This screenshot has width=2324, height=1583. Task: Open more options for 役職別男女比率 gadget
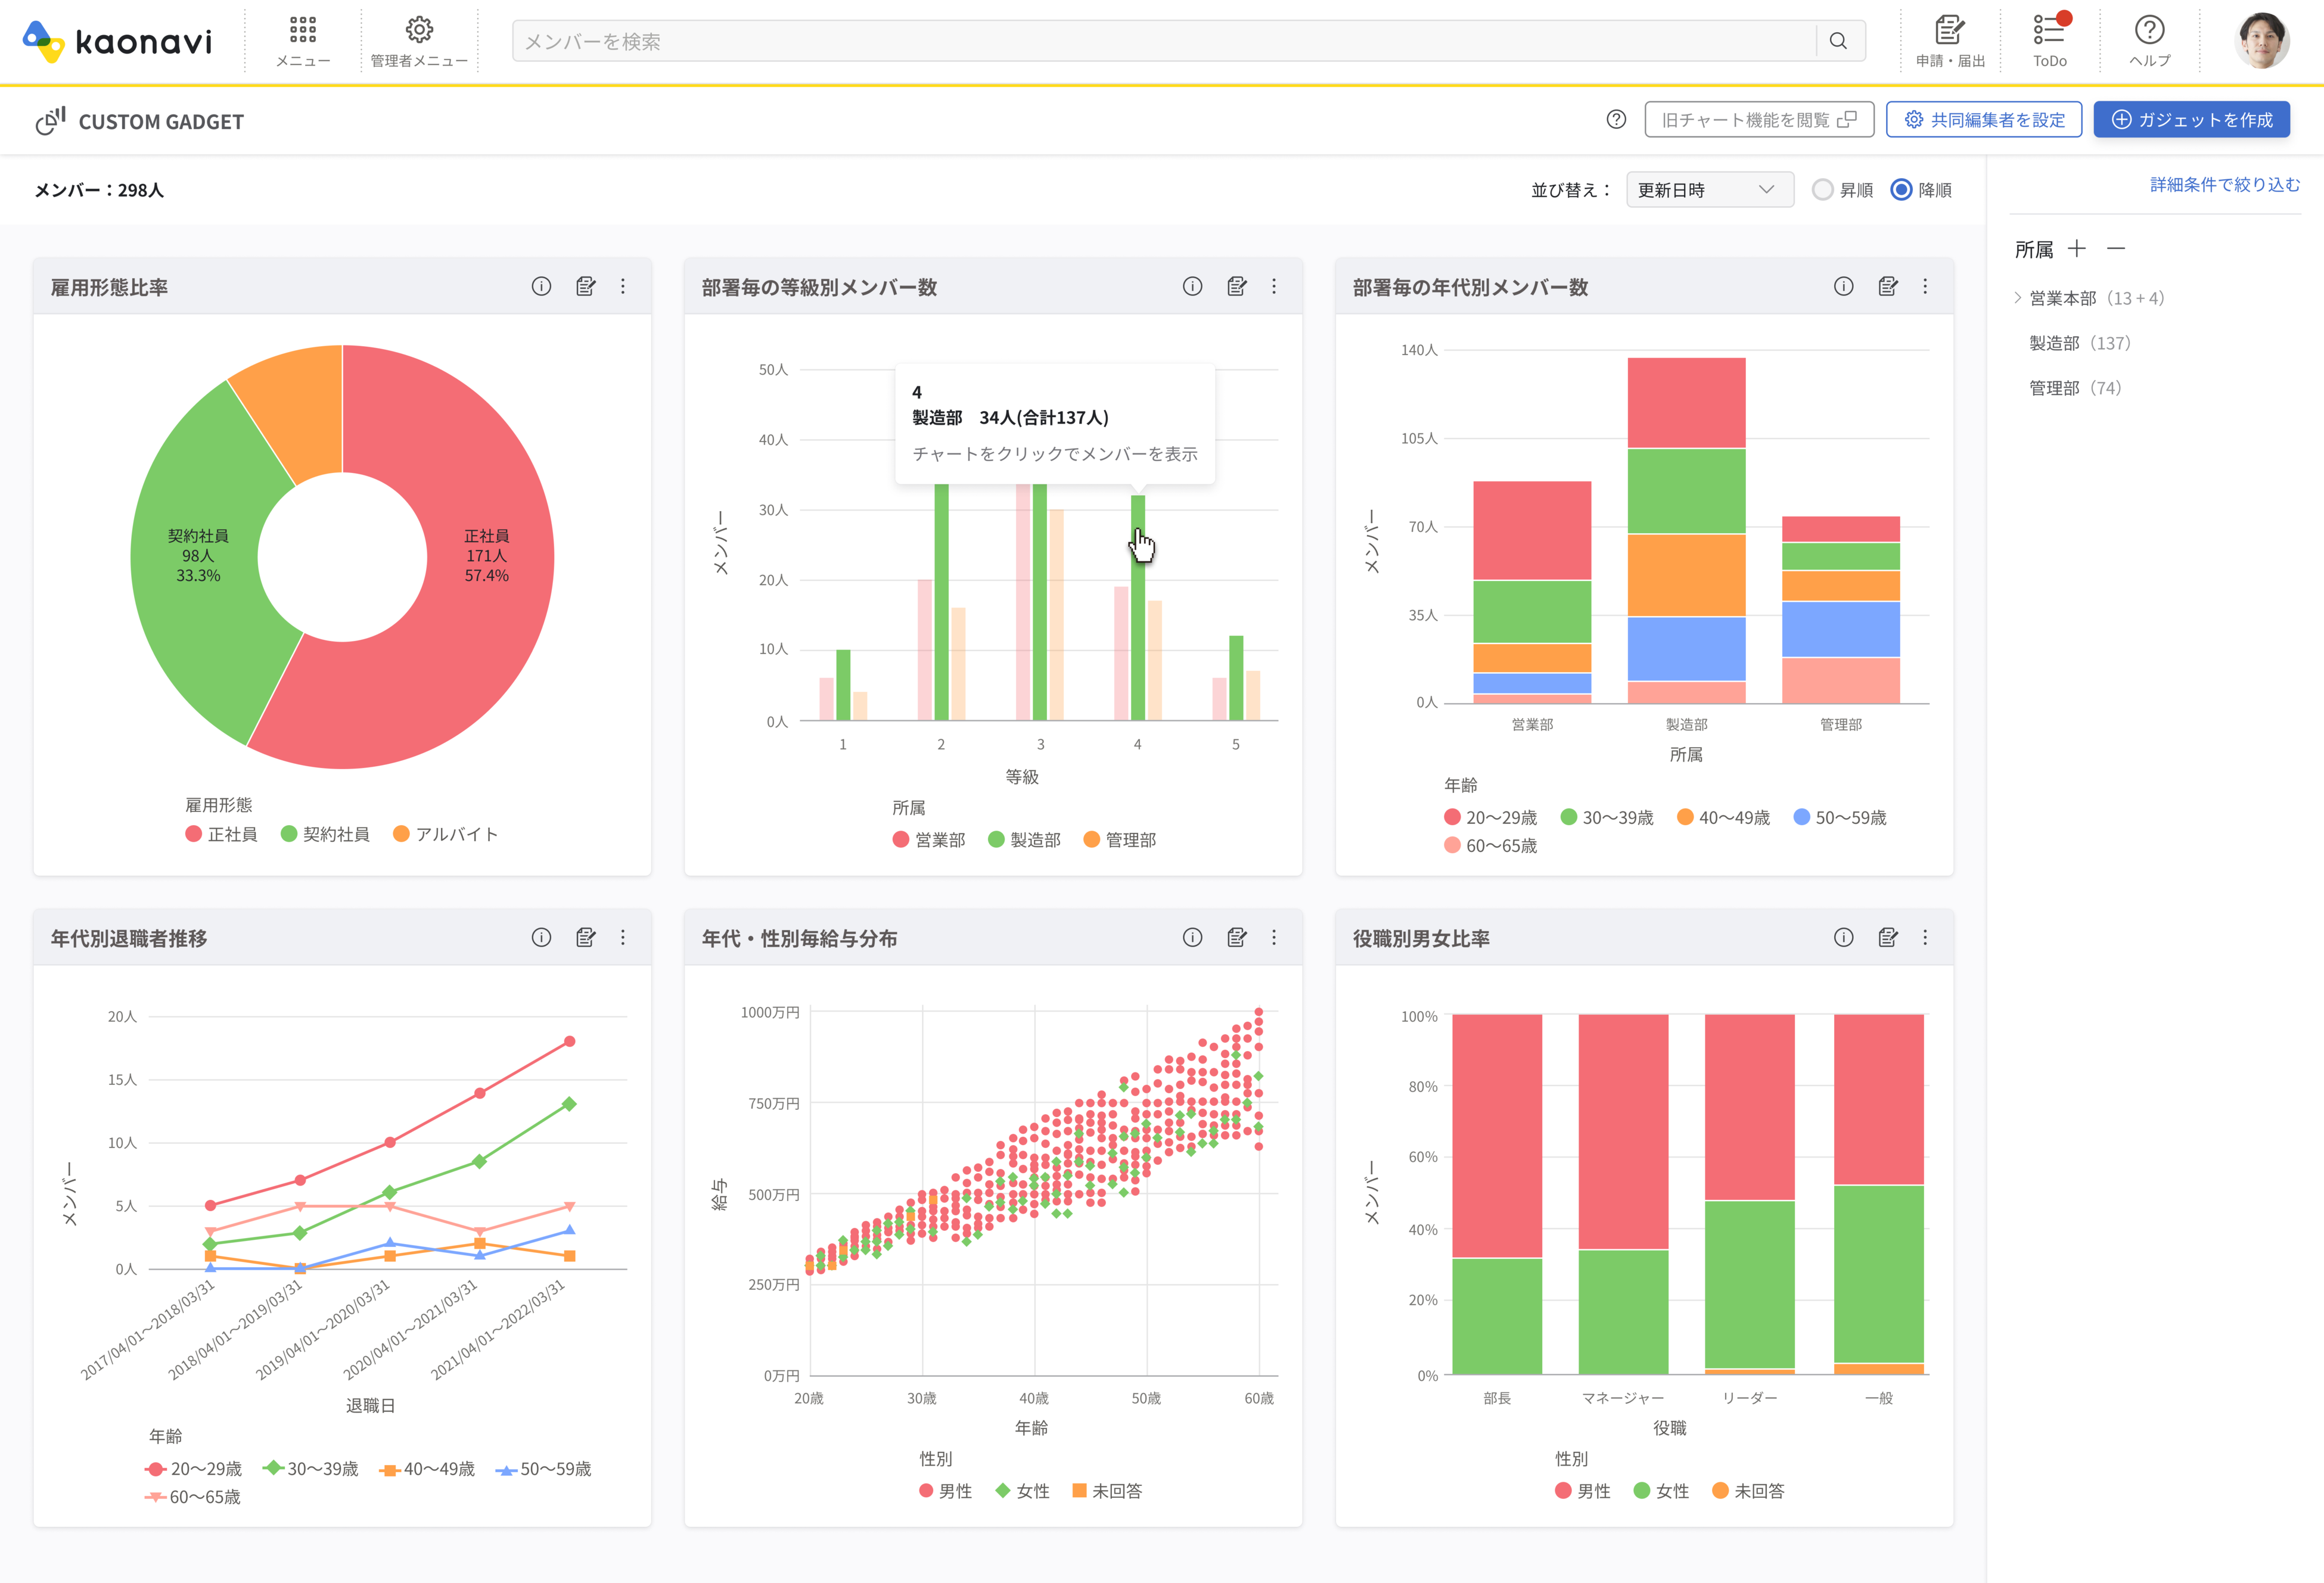pyautogui.click(x=1925, y=938)
